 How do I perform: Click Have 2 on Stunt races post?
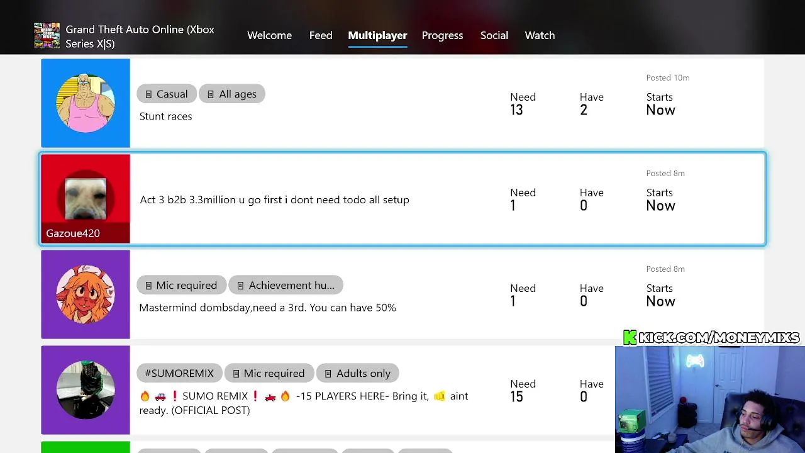tap(591, 104)
